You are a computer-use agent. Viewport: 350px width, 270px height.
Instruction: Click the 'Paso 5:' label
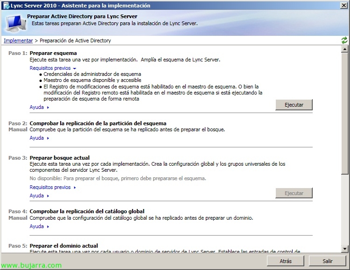tap(18, 246)
